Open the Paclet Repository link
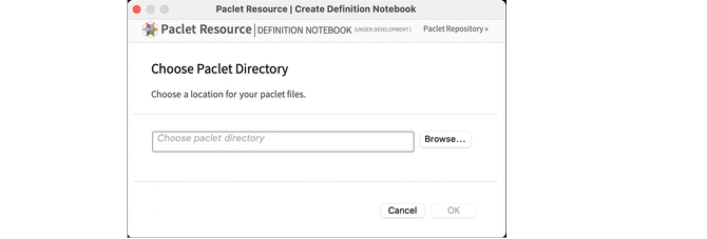707x239 pixels. click(x=453, y=29)
